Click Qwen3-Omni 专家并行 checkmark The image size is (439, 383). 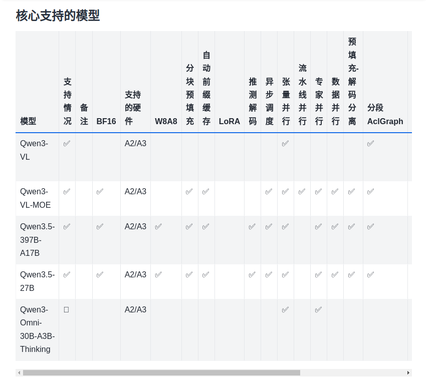318,310
